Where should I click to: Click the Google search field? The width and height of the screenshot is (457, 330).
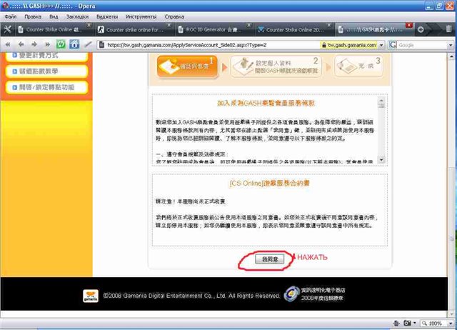(x=422, y=45)
